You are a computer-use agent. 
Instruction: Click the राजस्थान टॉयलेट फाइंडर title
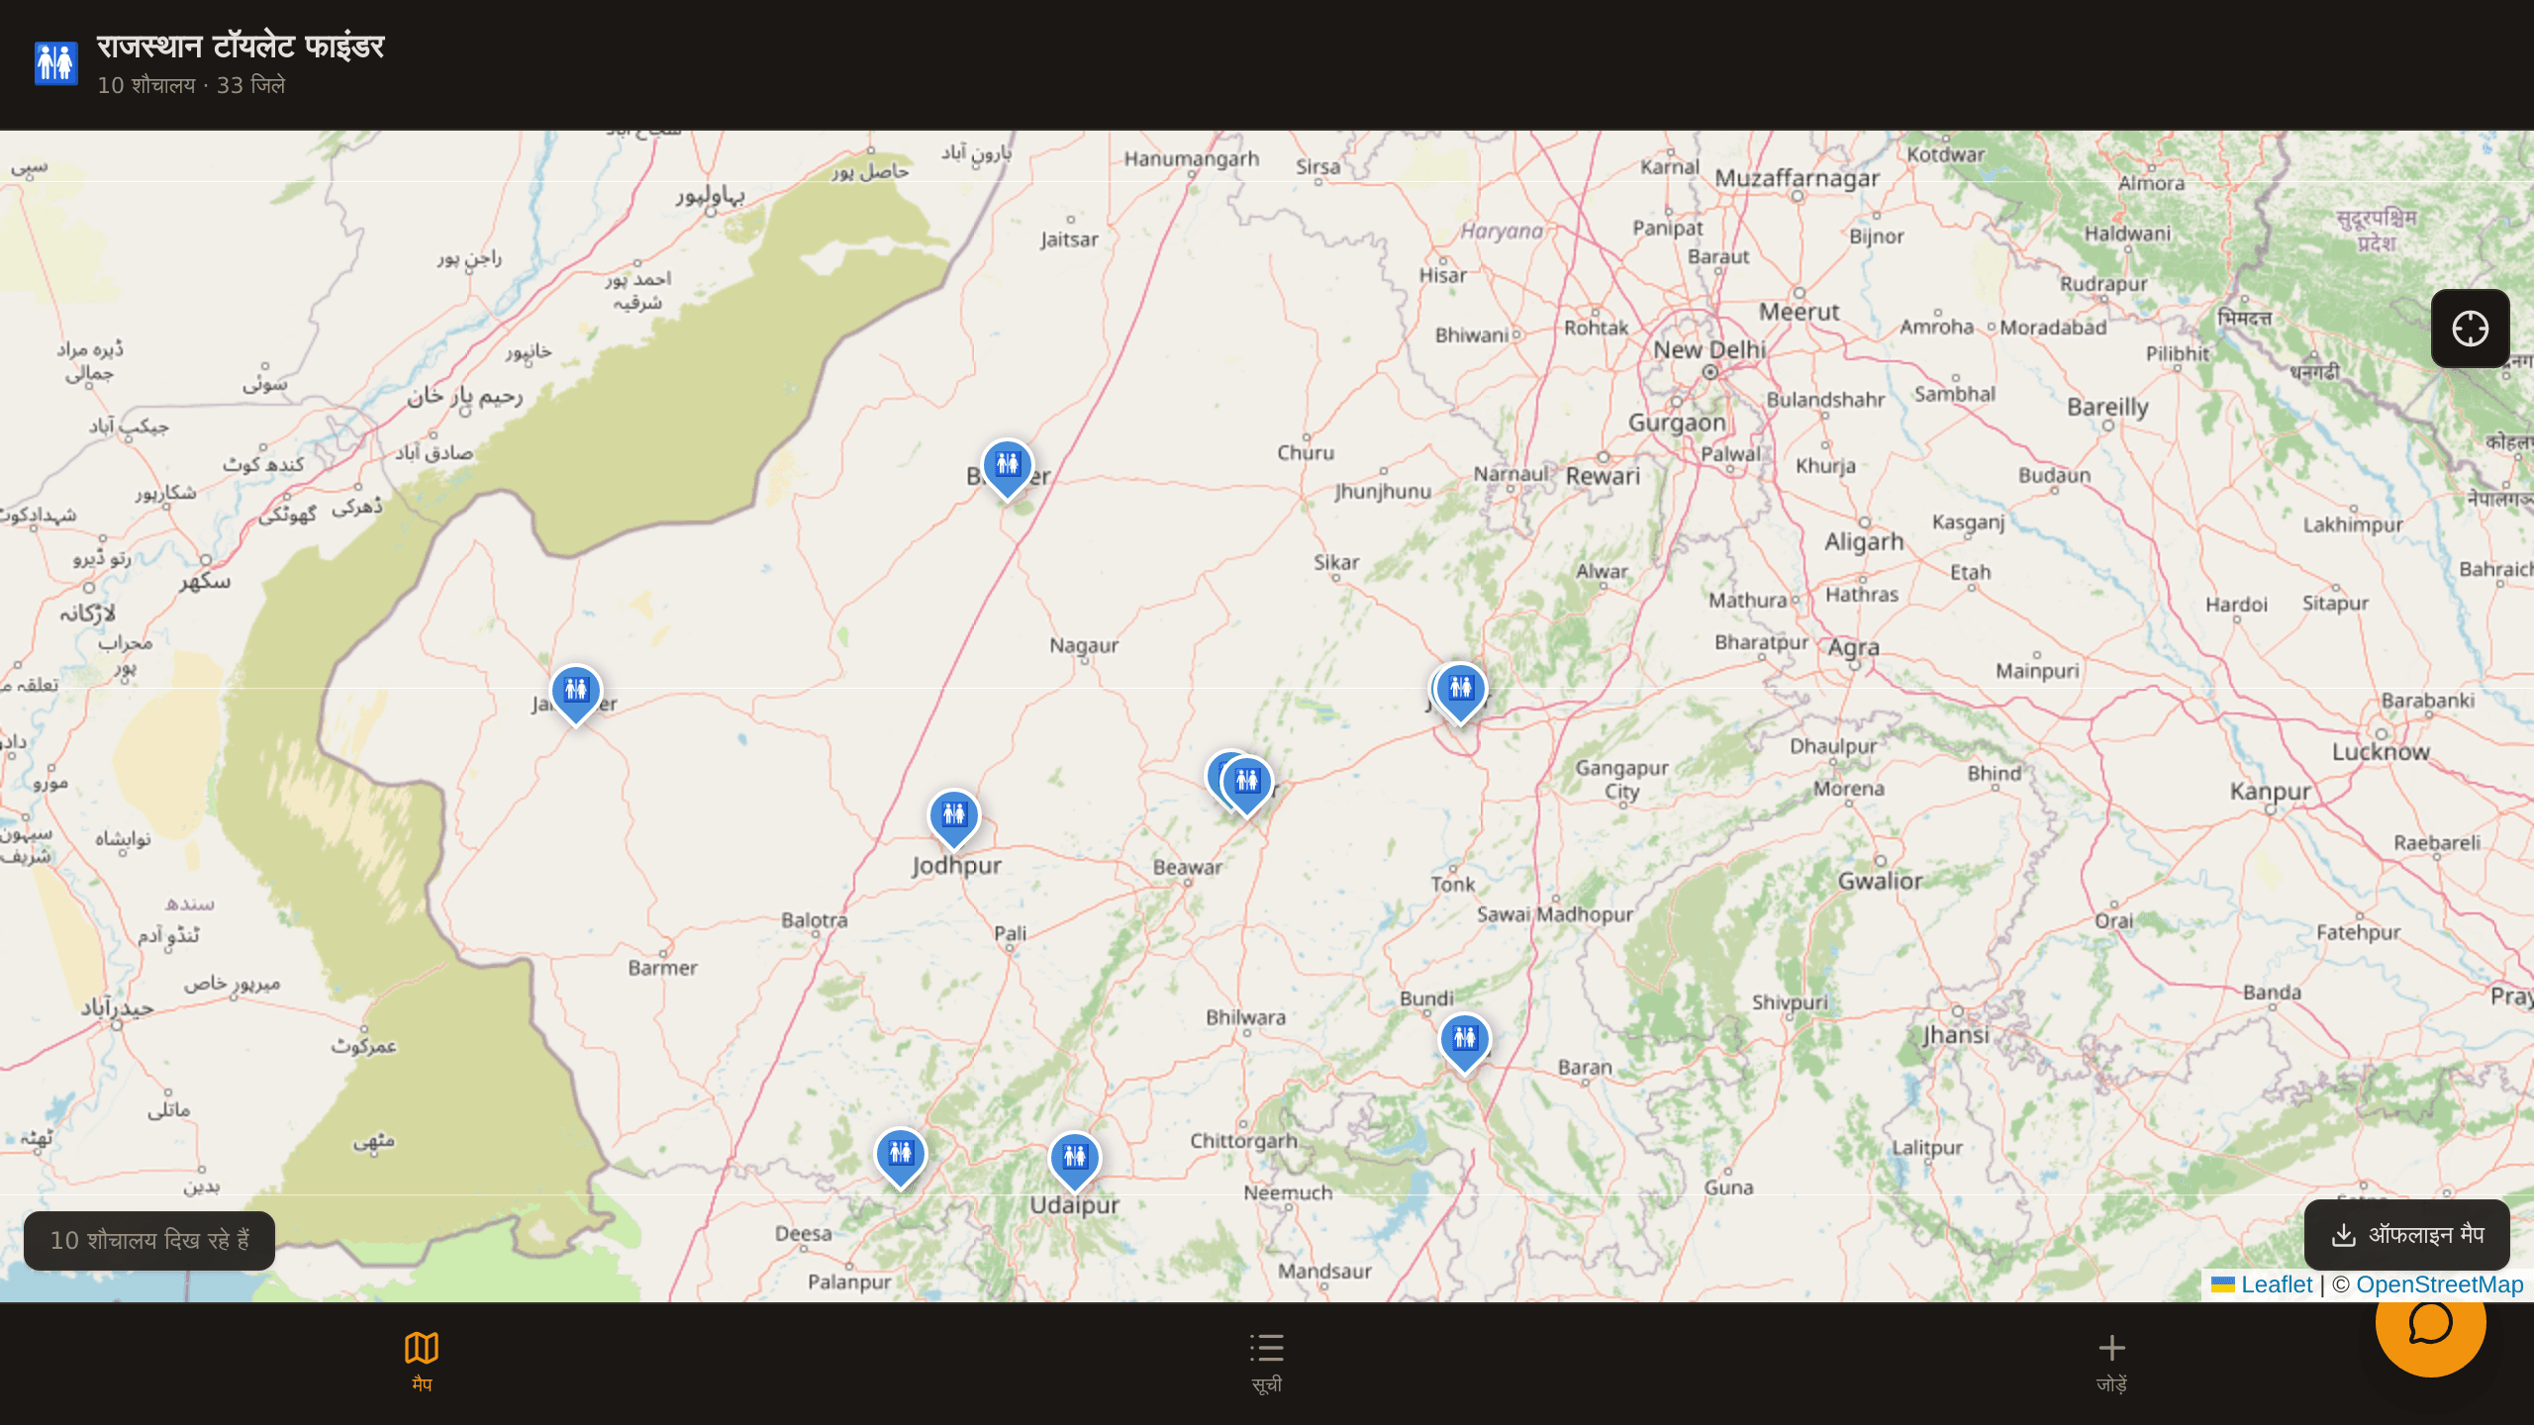point(241,47)
